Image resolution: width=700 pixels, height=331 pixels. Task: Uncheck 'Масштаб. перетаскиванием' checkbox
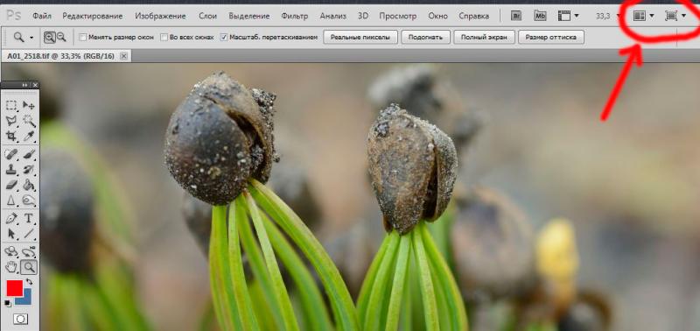tap(224, 38)
